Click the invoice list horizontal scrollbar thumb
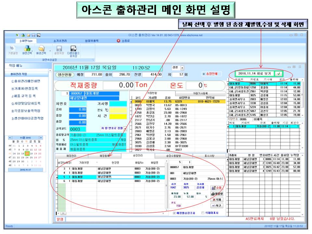 point(63,213)
